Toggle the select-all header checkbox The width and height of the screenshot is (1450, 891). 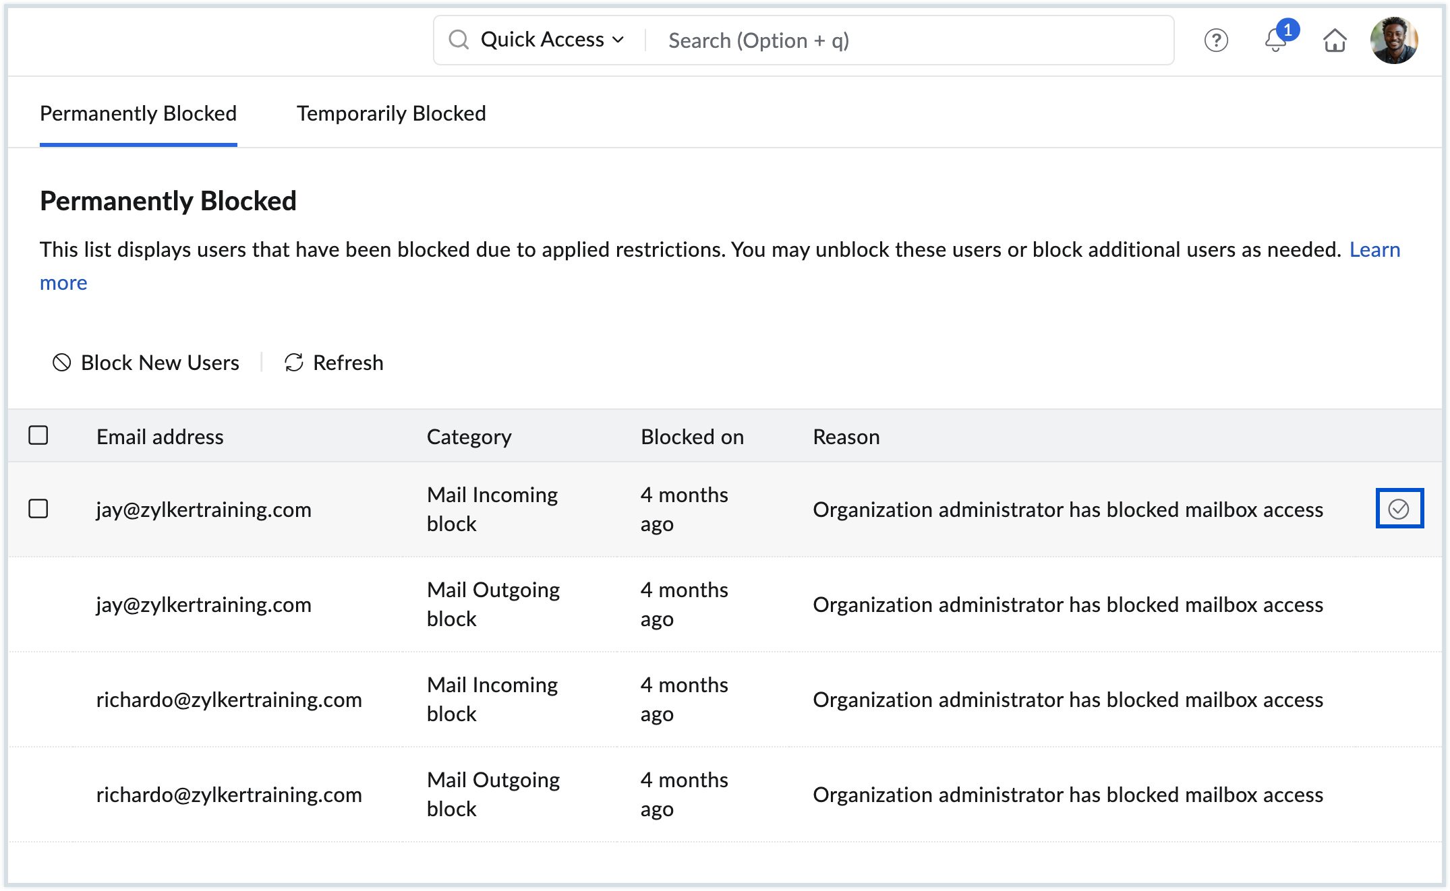38,435
